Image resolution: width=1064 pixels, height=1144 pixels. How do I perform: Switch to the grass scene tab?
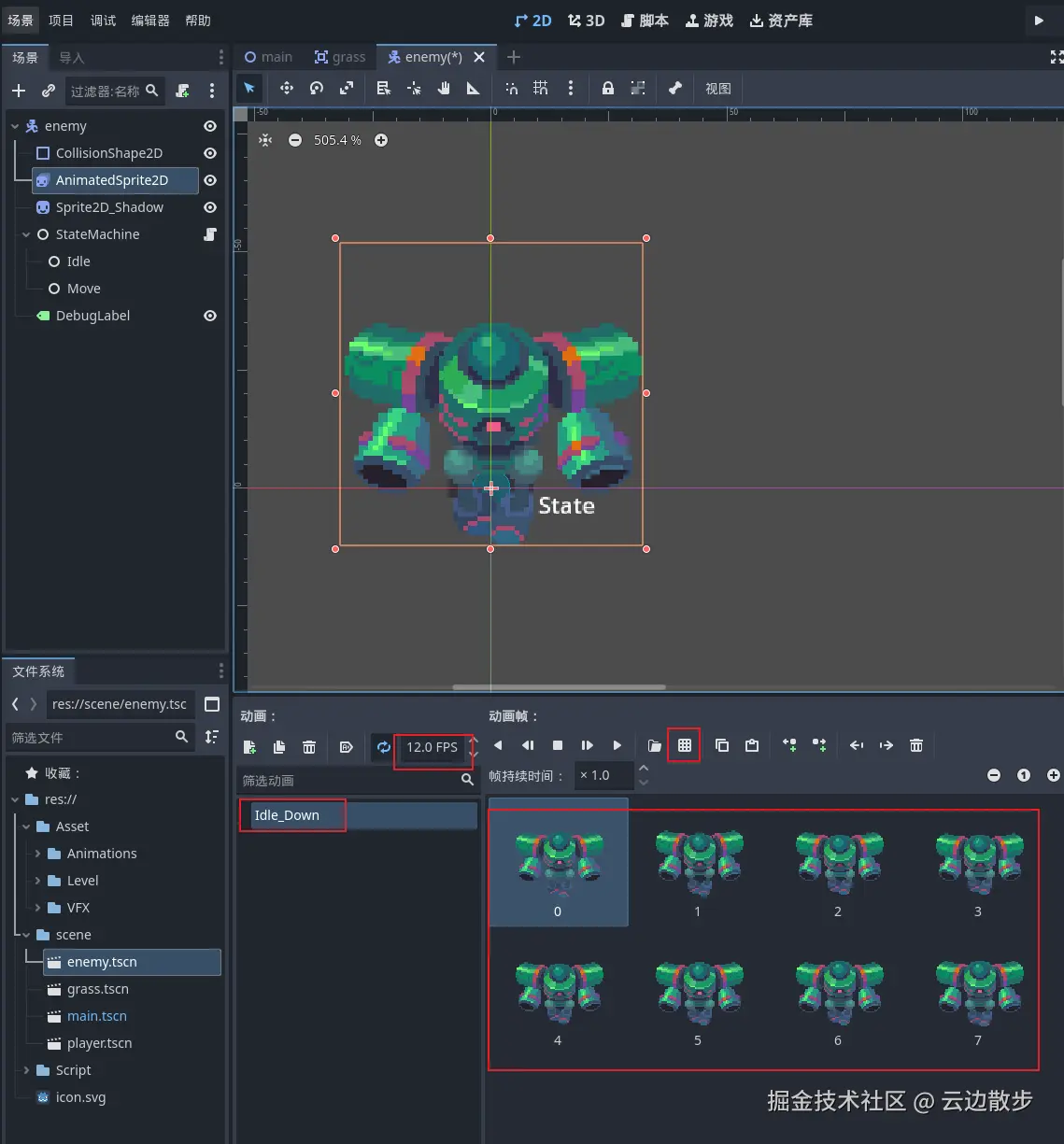[x=340, y=57]
